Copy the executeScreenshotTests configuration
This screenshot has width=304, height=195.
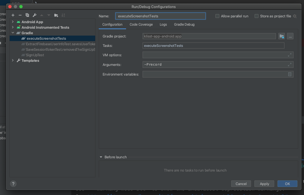click(x=27, y=15)
